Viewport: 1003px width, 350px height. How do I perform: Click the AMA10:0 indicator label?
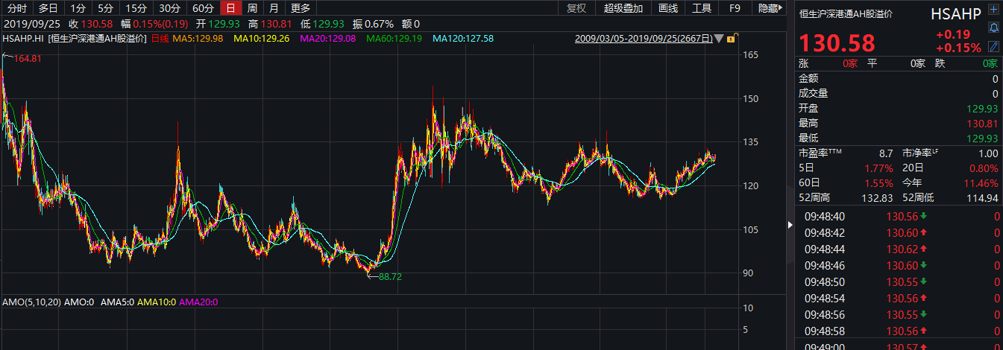click(158, 302)
